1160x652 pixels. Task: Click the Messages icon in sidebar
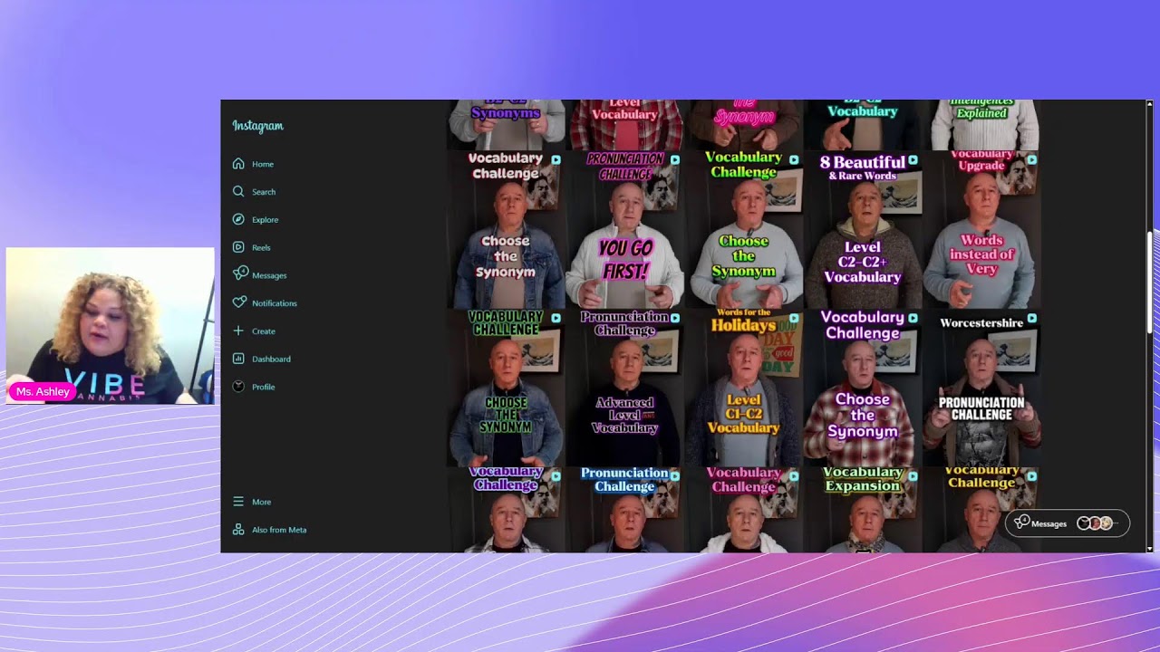(x=240, y=273)
